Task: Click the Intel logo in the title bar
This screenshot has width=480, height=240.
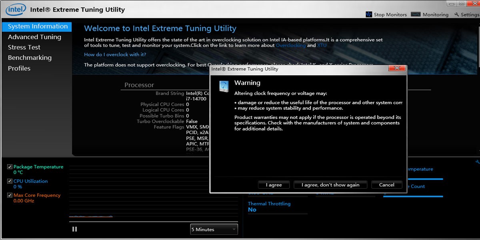Action: pyautogui.click(x=16, y=9)
